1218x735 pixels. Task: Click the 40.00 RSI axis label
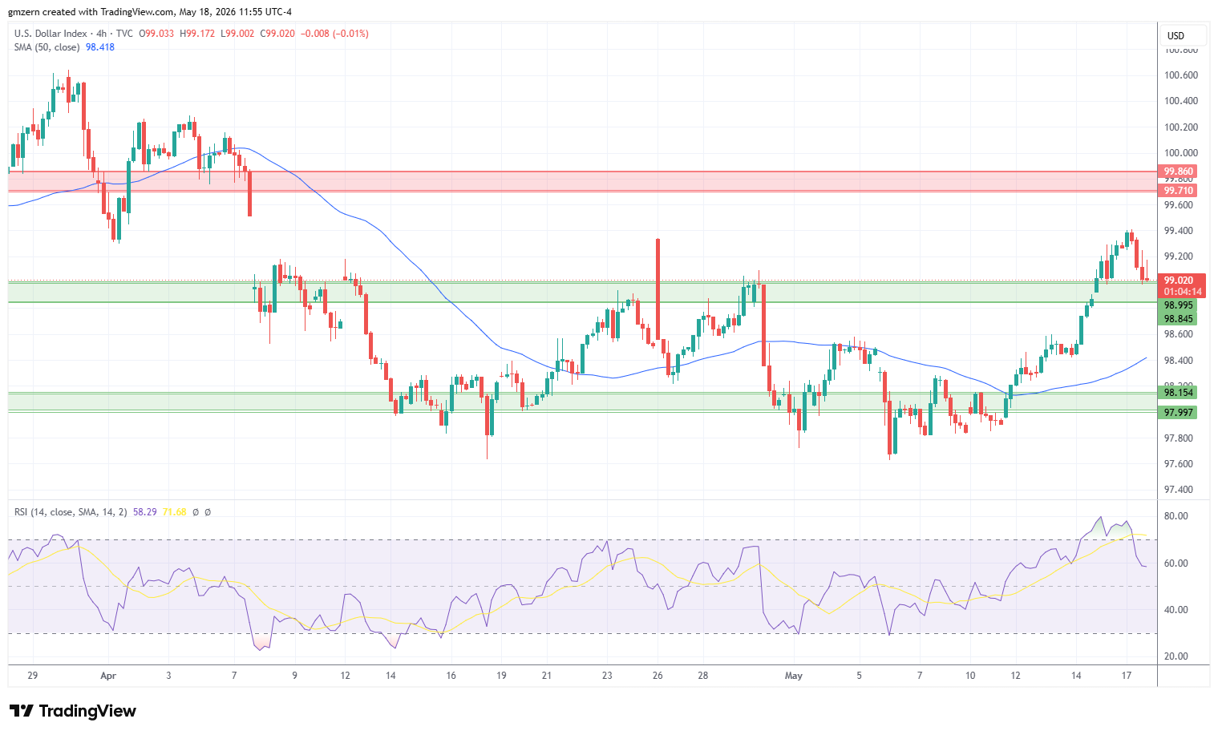click(1176, 610)
